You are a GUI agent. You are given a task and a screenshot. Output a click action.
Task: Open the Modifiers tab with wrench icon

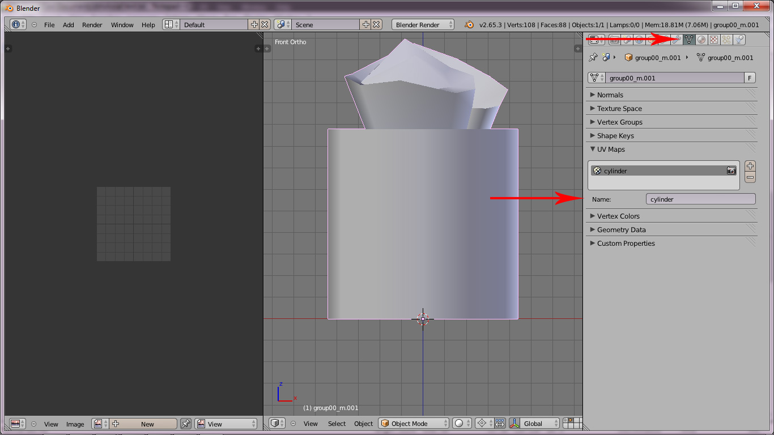[676, 40]
